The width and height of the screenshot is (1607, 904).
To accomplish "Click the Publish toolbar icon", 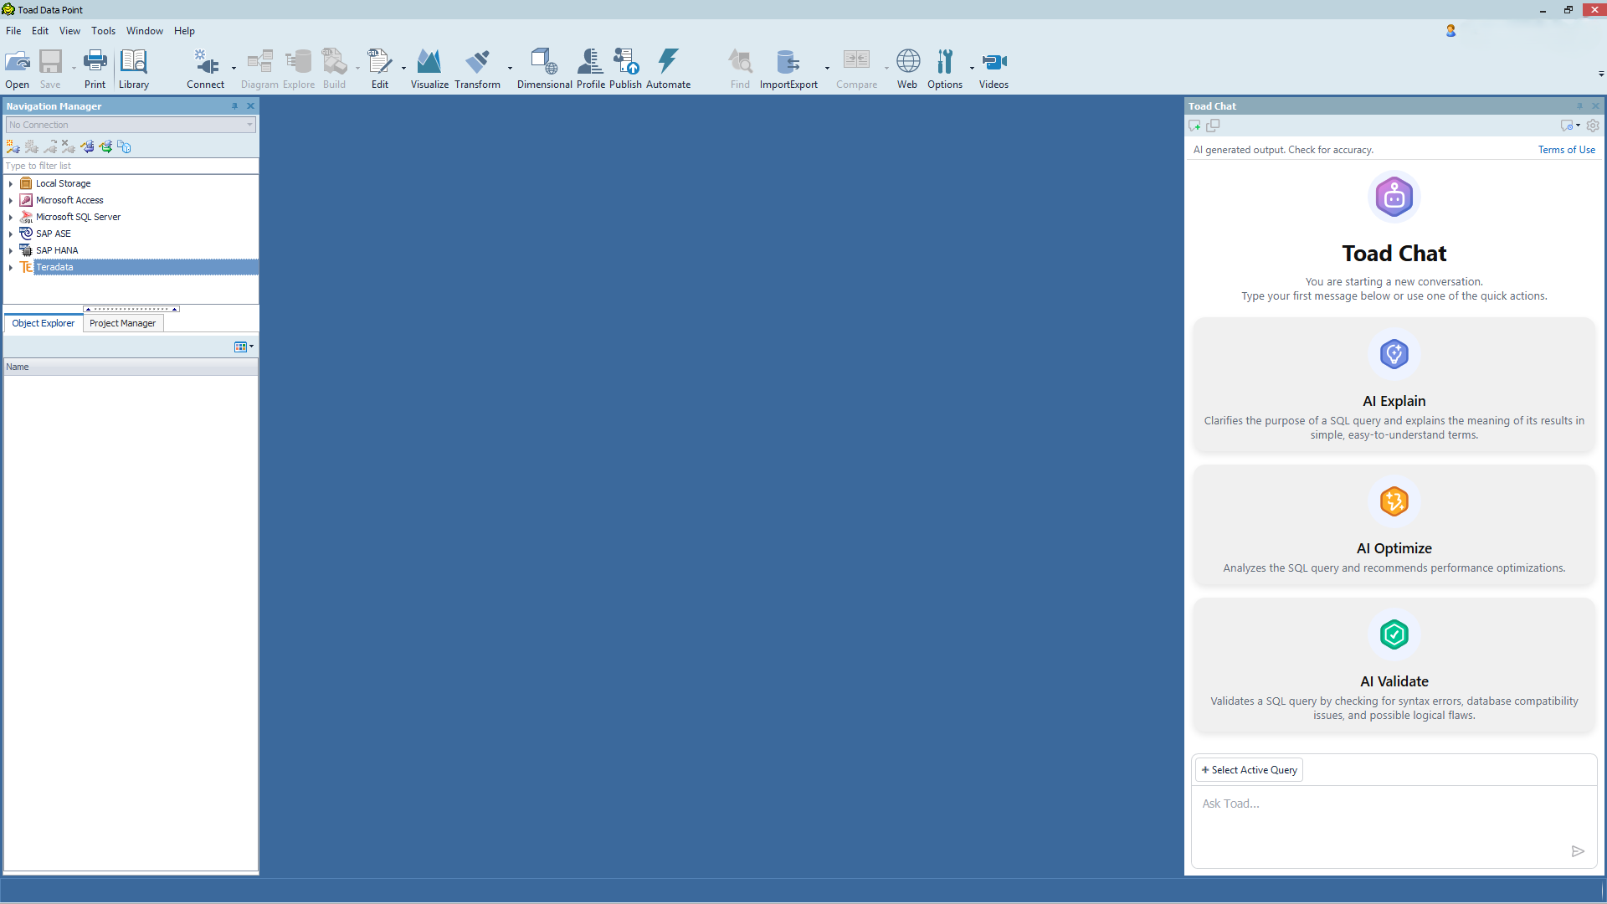I will click(625, 69).
